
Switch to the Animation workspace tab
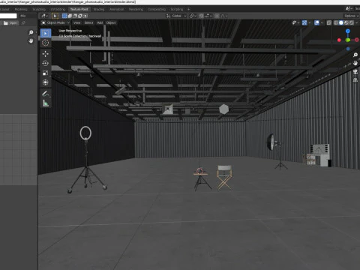point(116,9)
